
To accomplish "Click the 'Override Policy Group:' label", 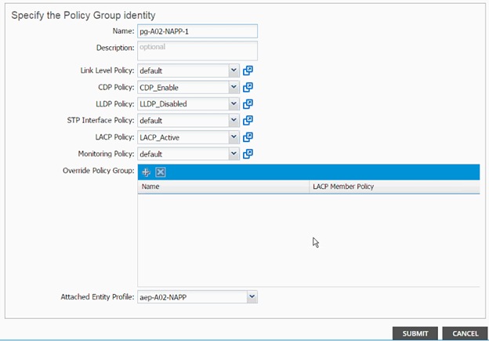I will click(x=99, y=171).
